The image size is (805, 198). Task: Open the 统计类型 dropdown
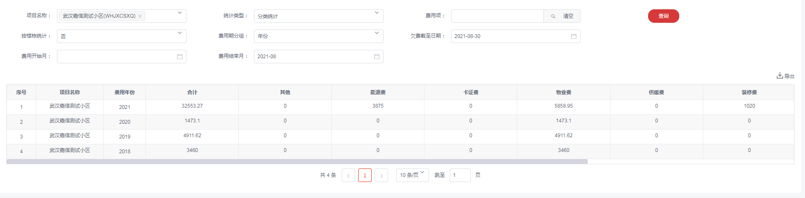(377, 13)
